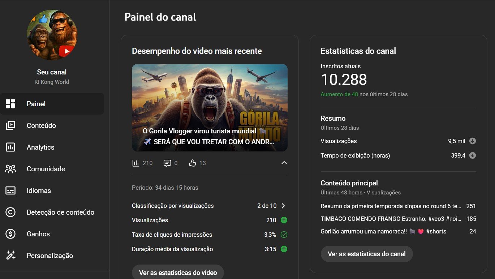Click the likes thumbs-up icon showing 13
This screenshot has width=495, height=279.
[192, 163]
